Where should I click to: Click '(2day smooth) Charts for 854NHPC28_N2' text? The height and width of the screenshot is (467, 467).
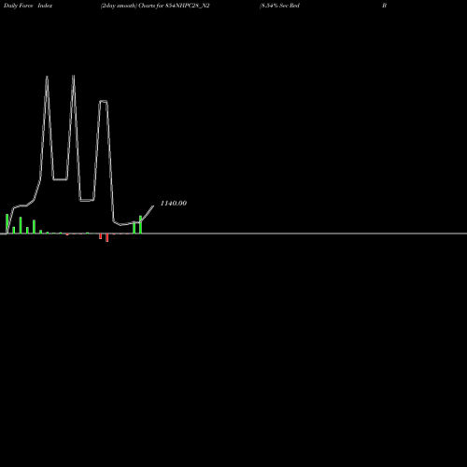point(155,6)
